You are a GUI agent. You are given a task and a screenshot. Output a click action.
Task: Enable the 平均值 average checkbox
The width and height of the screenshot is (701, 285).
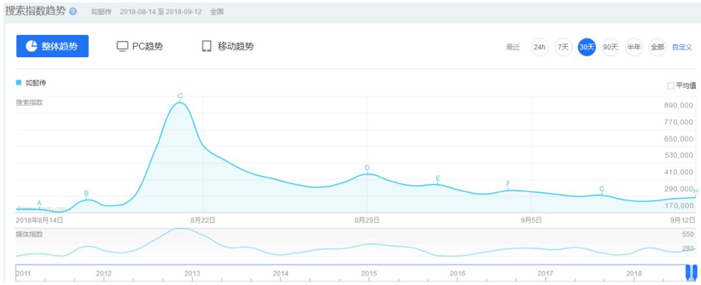click(670, 86)
